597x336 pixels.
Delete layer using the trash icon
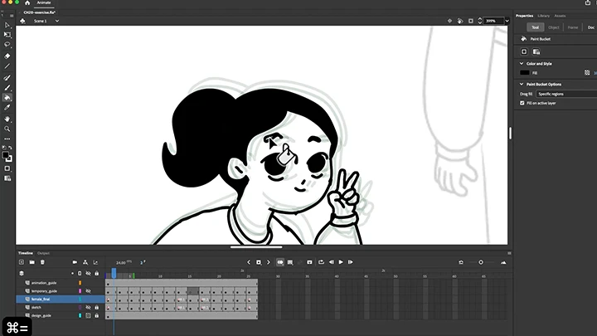(x=42, y=262)
